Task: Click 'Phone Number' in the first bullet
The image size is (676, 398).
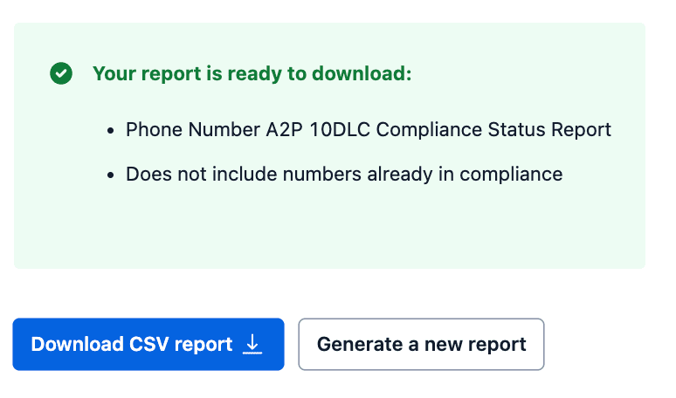Action: [192, 130]
